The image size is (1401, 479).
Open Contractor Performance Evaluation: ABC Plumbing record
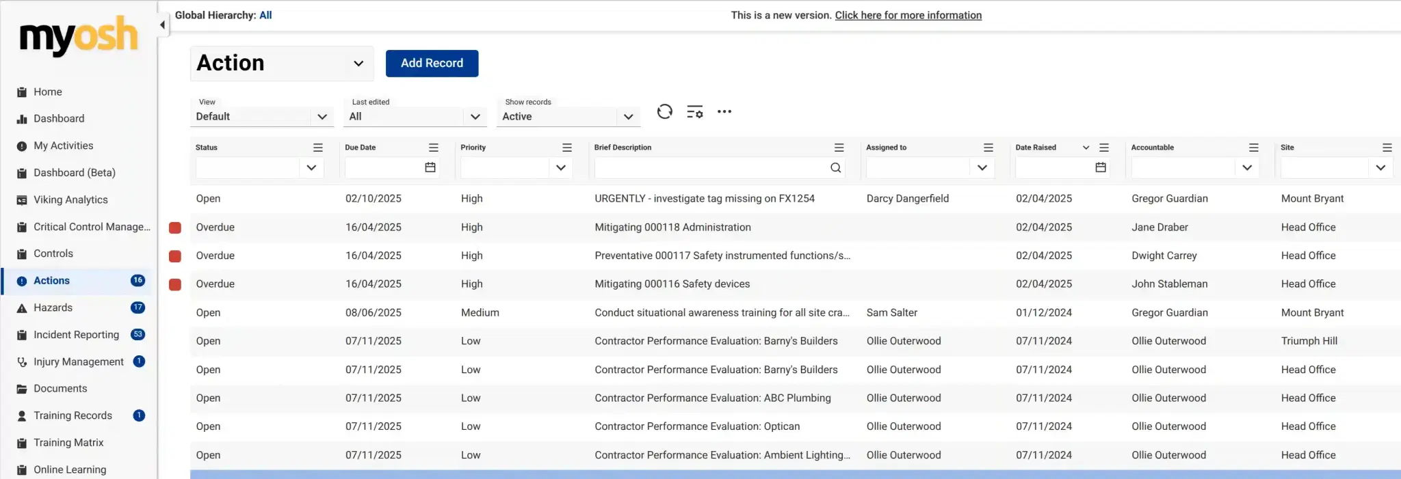pyautogui.click(x=713, y=398)
